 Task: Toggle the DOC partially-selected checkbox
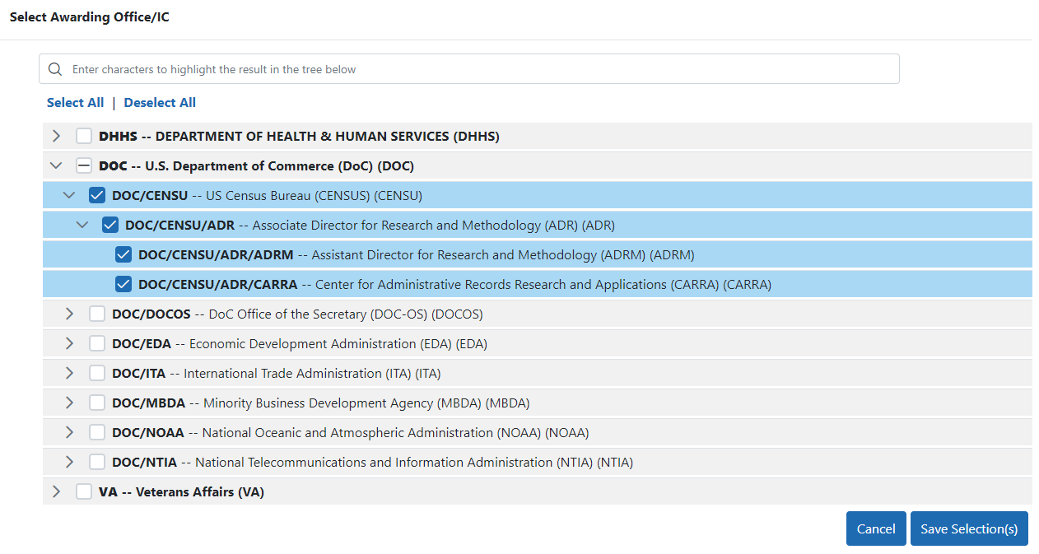coord(84,165)
